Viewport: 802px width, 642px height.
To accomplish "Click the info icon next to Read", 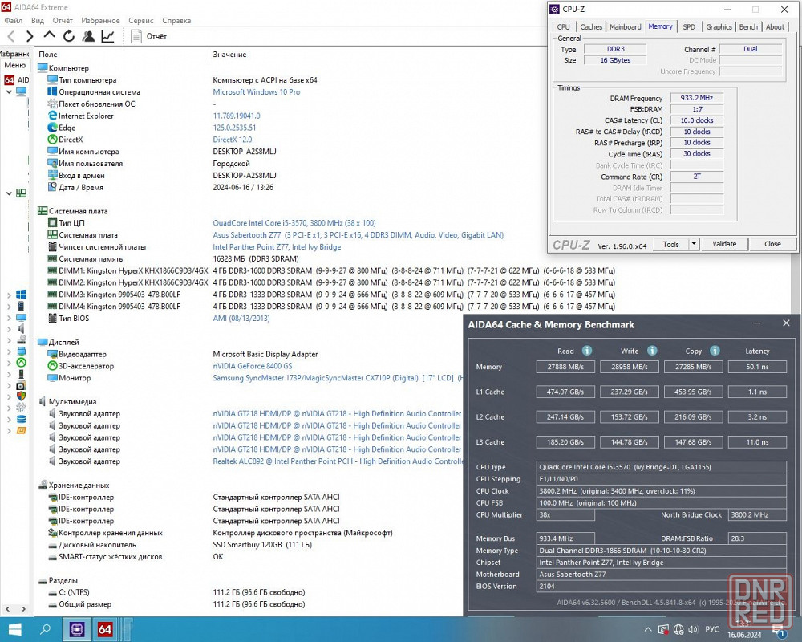I will pos(587,351).
